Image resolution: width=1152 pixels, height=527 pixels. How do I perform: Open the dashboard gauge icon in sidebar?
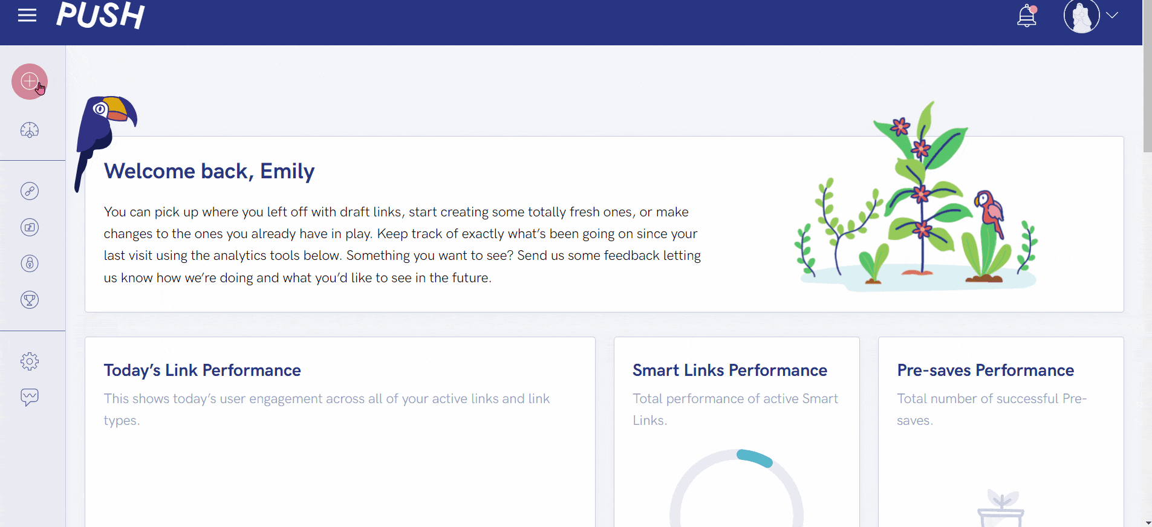[30, 130]
